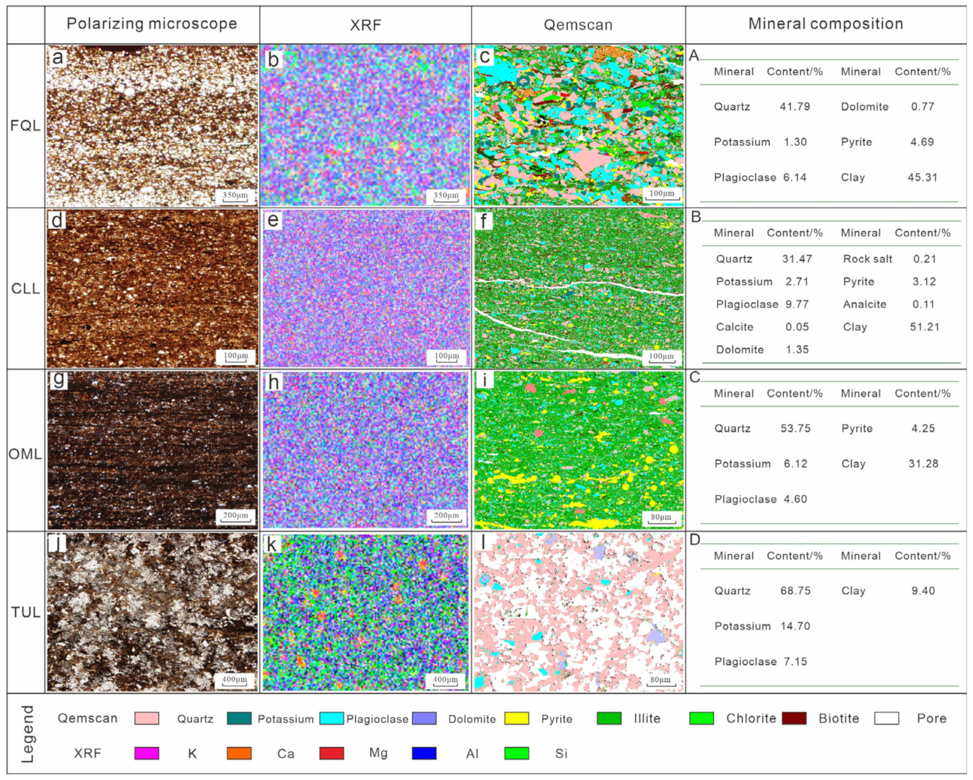This screenshot has height=780, width=973.
Task: Select the Mineral composition column header
Action: coord(826,24)
